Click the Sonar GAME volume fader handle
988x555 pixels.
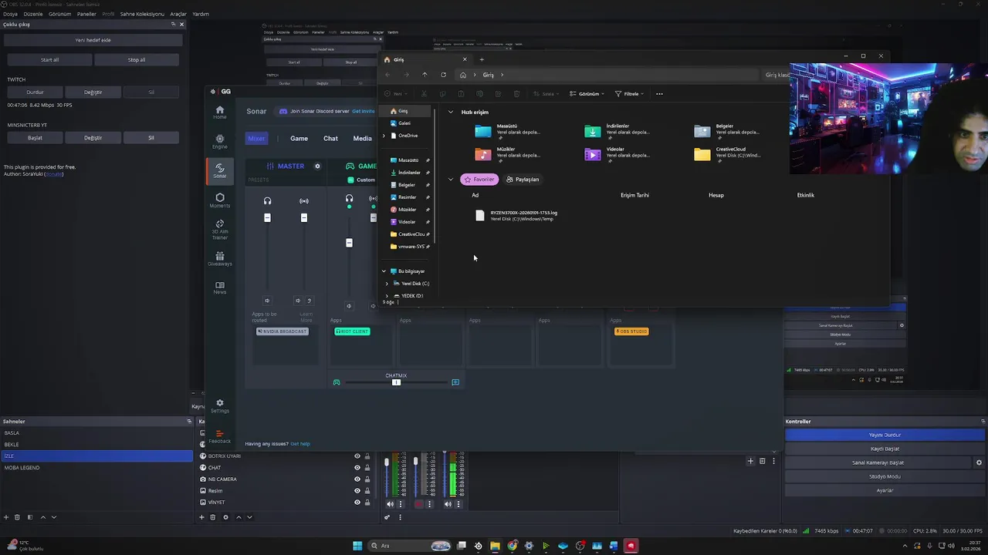tap(349, 243)
